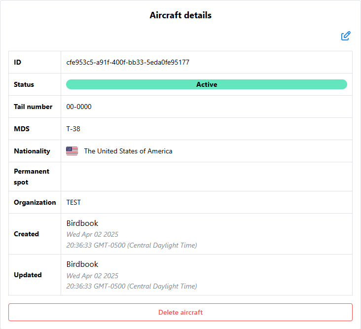Click the tail number value 00-0000
Image resolution: width=361 pixels, height=329 pixels.
[x=79, y=107]
